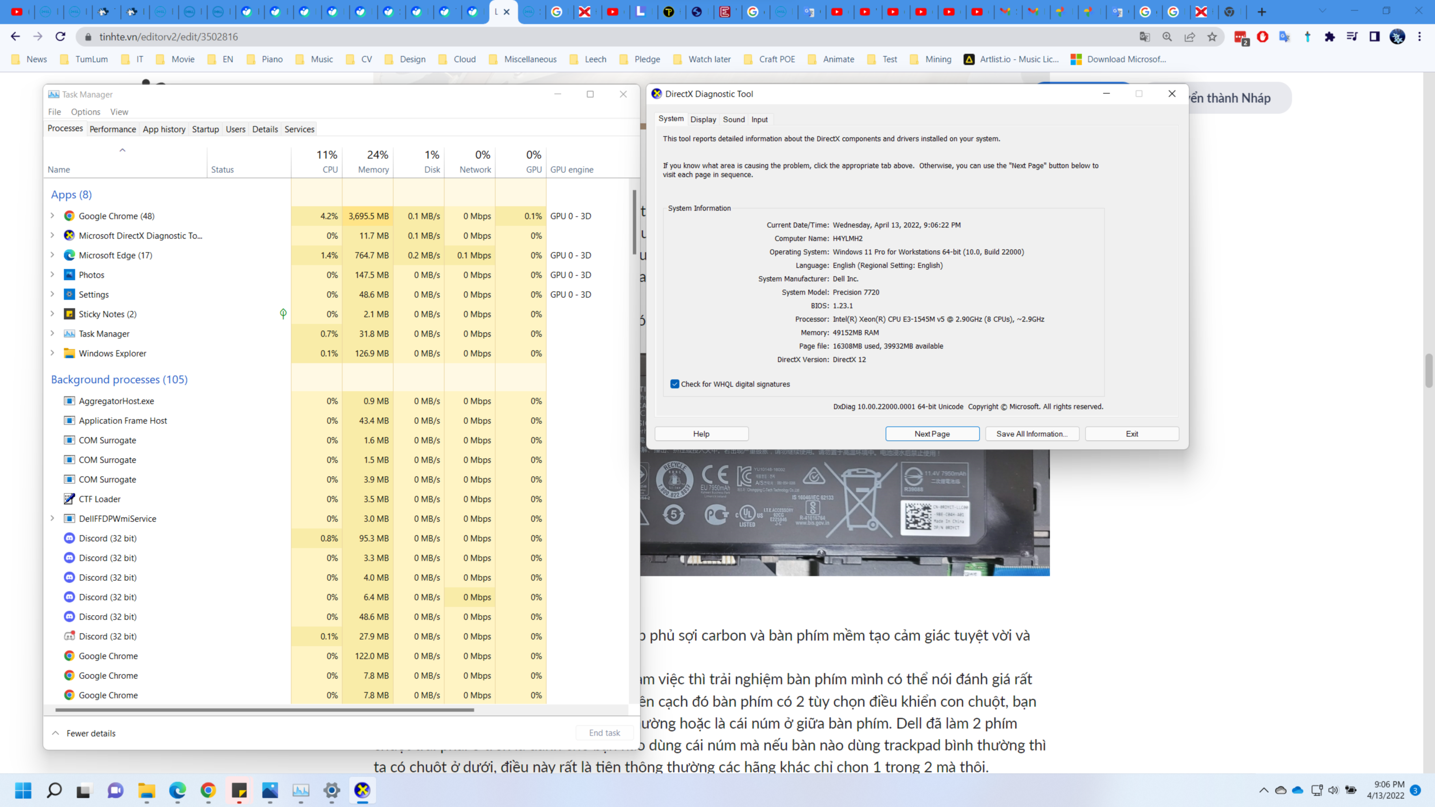Viewport: 1435px width, 807px height.
Task: Open new Chrome tab with plus
Action: click(1262, 12)
